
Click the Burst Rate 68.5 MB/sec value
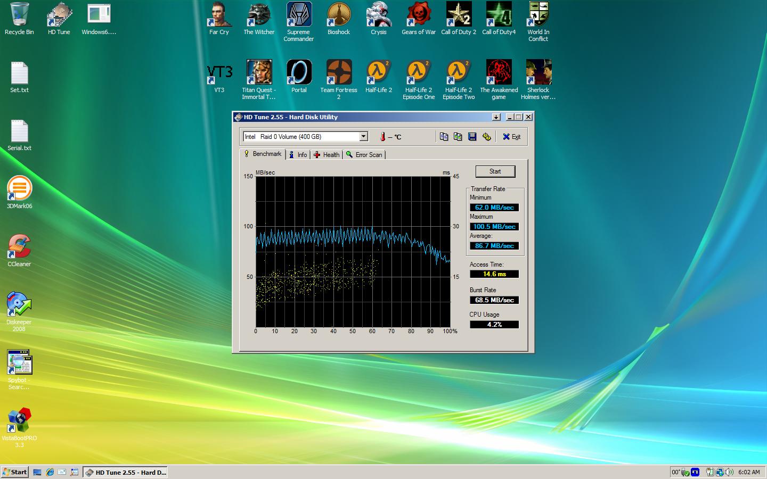click(x=494, y=300)
